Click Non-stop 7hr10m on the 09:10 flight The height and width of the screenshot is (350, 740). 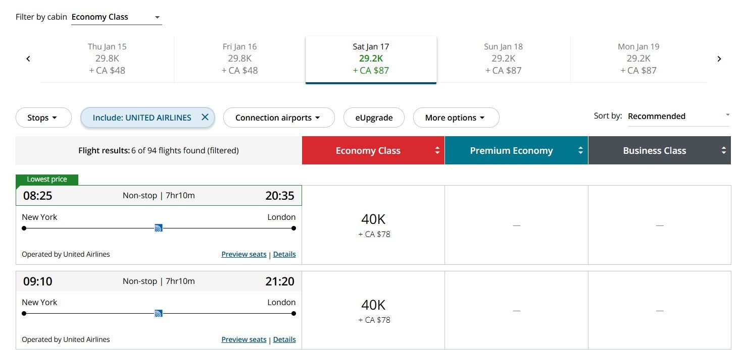tap(159, 281)
